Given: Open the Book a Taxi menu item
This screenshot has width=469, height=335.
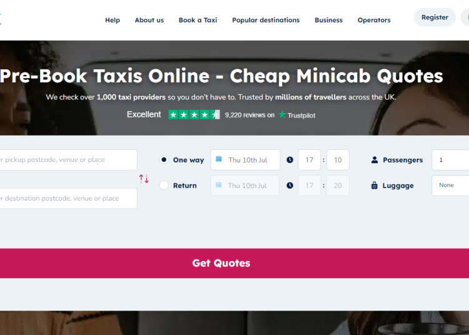Looking at the screenshot, I should (198, 20).
